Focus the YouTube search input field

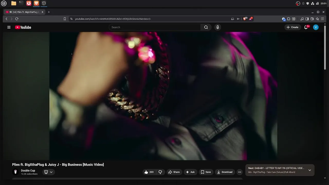(x=155, y=27)
